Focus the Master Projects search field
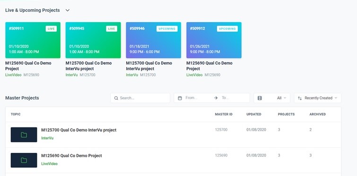 [140, 98]
